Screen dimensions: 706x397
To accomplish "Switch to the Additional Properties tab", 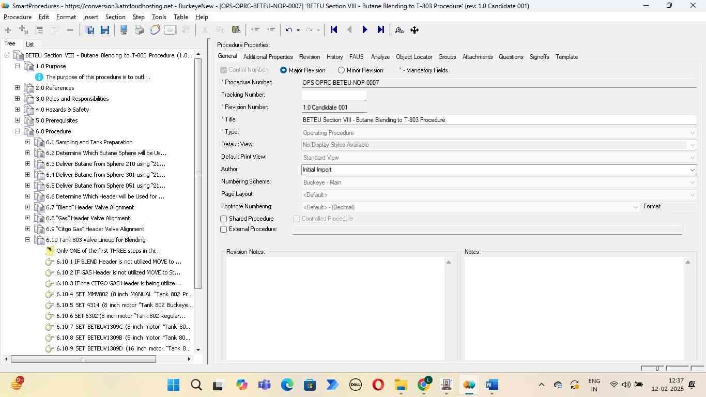I will tap(268, 57).
